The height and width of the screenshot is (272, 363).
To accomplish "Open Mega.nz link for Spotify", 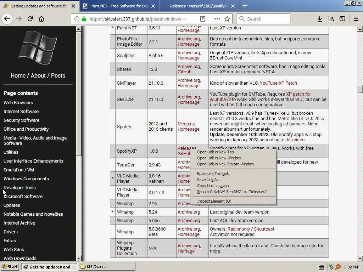I will pyautogui.click(x=186, y=124).
